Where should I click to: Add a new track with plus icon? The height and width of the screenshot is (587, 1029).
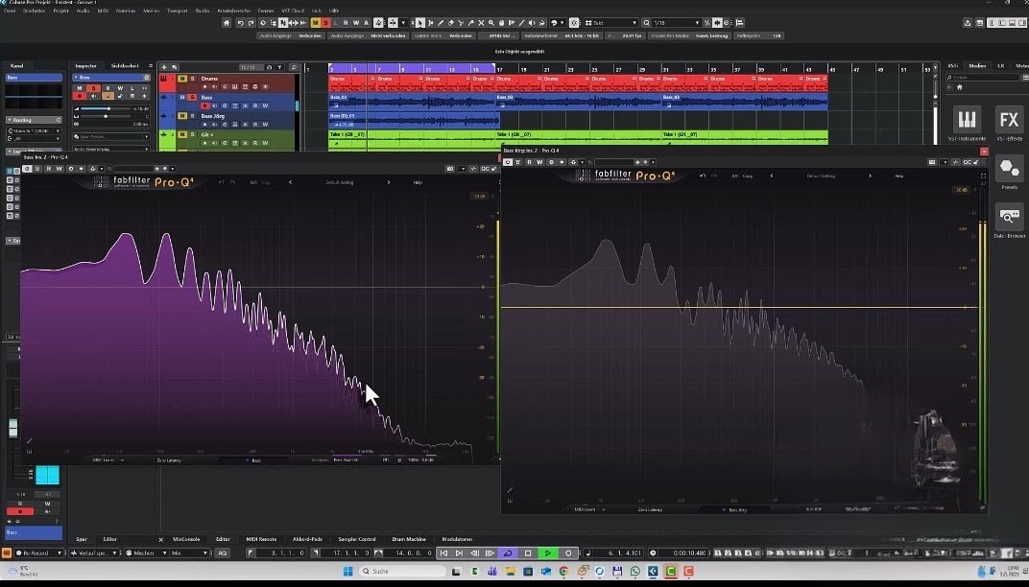(x=163, y=65)
